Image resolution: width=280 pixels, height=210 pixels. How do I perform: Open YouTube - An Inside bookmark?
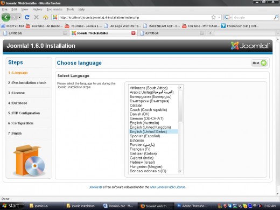[44, 26]
